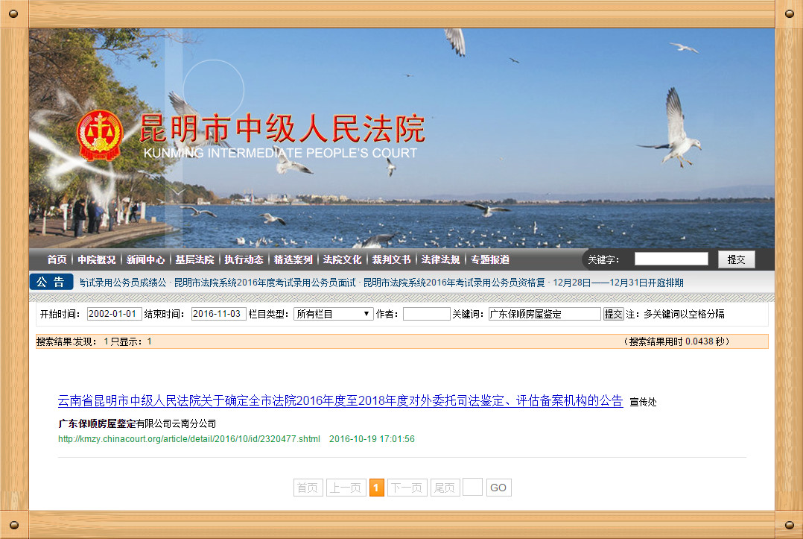Screen dimensions: 803x539
Task: Submit the filter form with 提交
Action: (613, 314)
